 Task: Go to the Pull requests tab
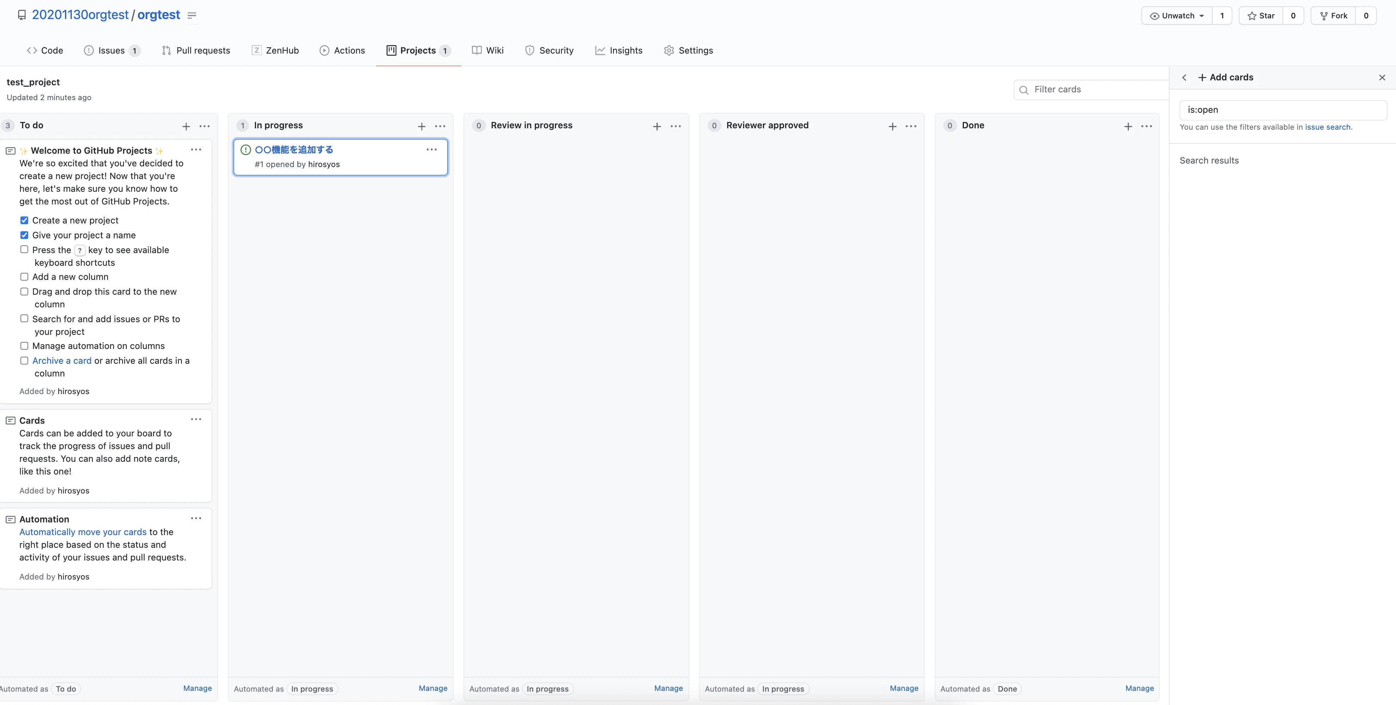pyautogui.click(x=196, y=50)
